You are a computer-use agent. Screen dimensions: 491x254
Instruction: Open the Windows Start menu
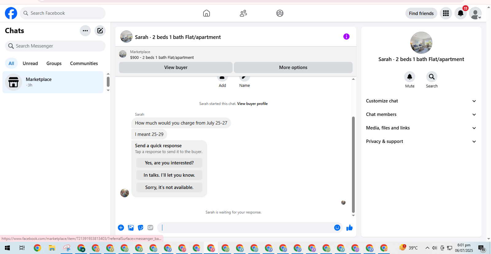(7, 248)
